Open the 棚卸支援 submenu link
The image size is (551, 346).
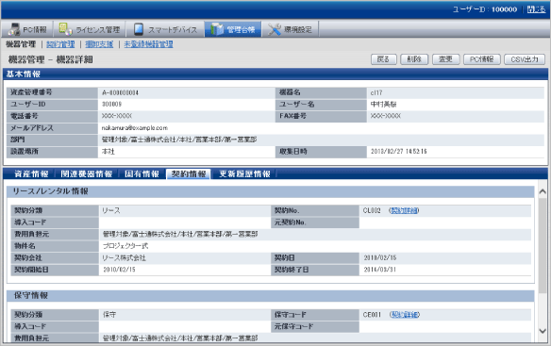point(99,44)
